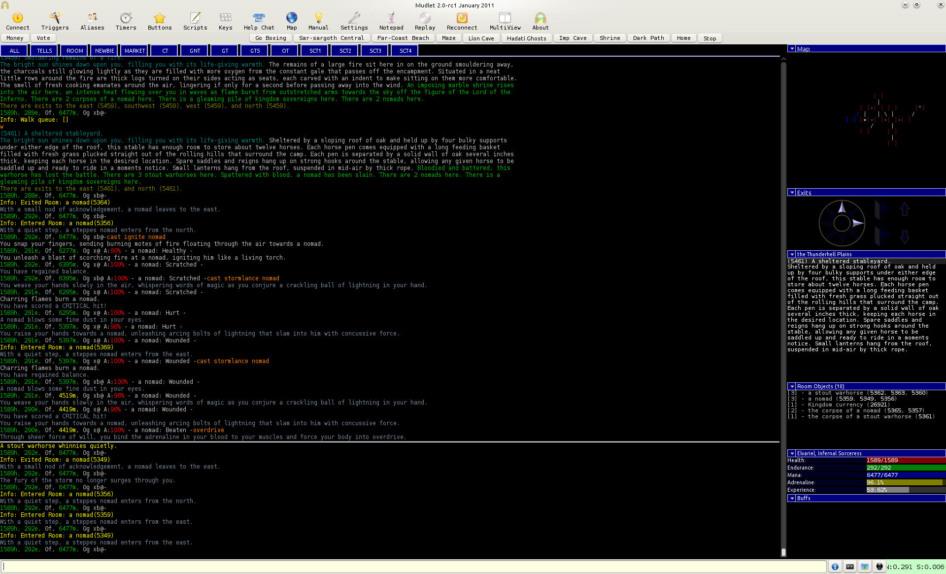Collapse the Room Objects panel
Image resolution: width=946 pixels, height=574 pixels.
pyautogui.click(x=792, y=386)
